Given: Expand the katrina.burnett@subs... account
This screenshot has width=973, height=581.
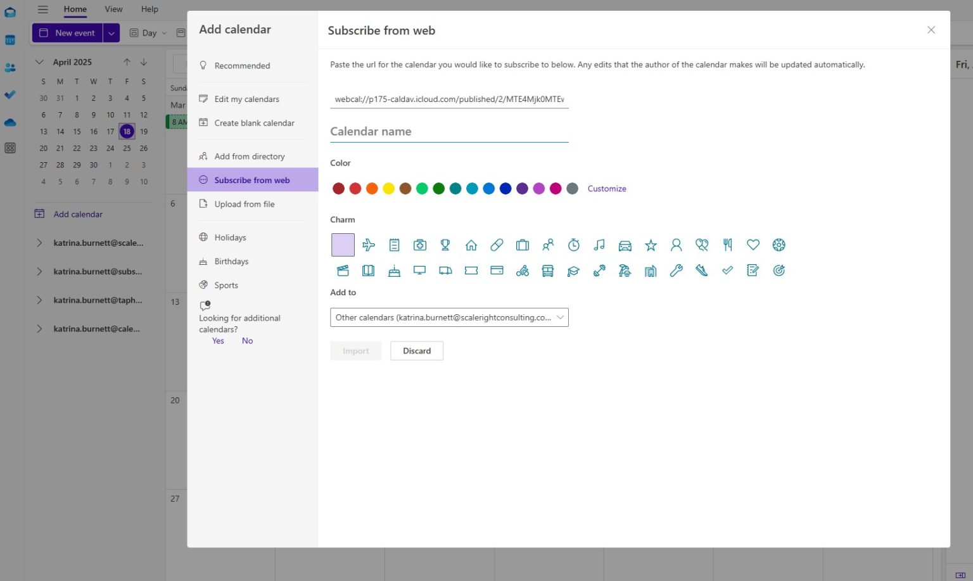Looking at the screenshot, I should (x=39, y=271).
